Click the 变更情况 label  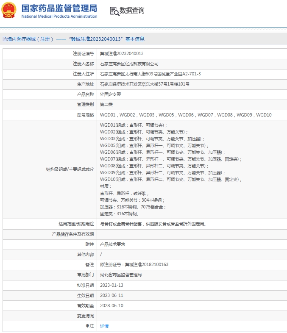point(85,316)
